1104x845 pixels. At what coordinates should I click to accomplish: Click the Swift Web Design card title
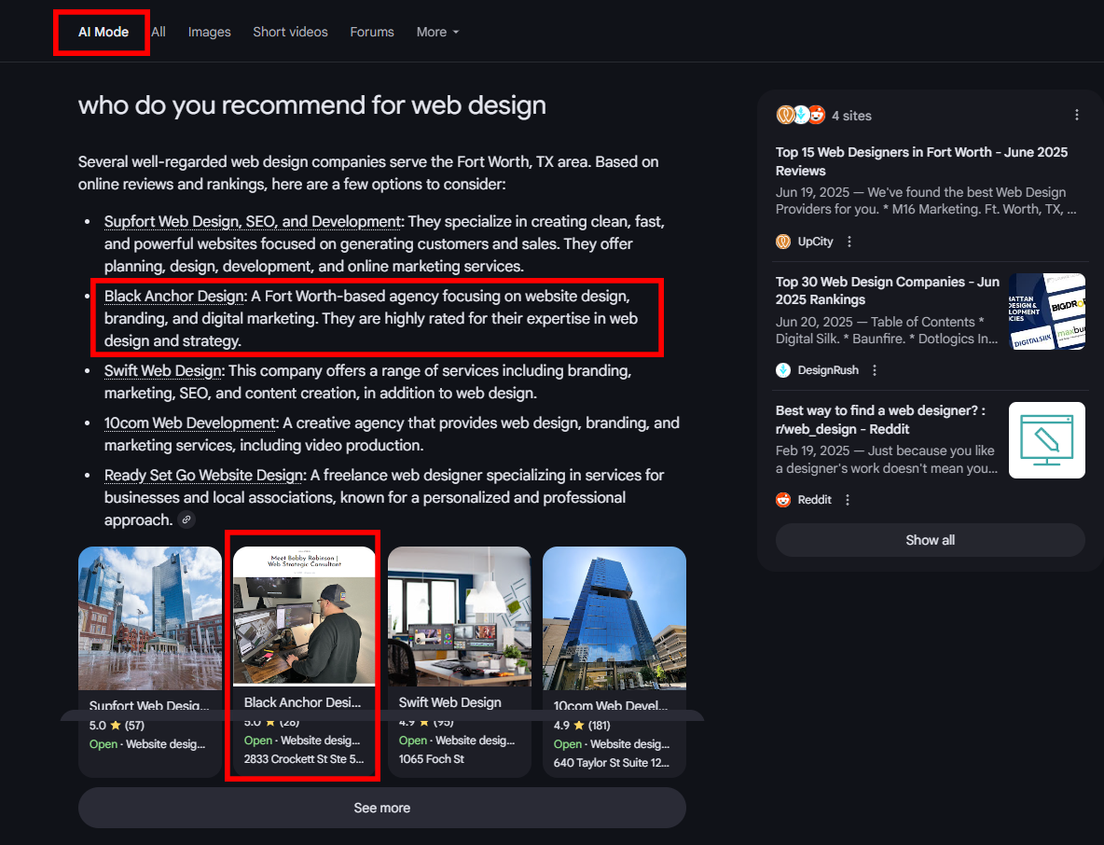450,702
